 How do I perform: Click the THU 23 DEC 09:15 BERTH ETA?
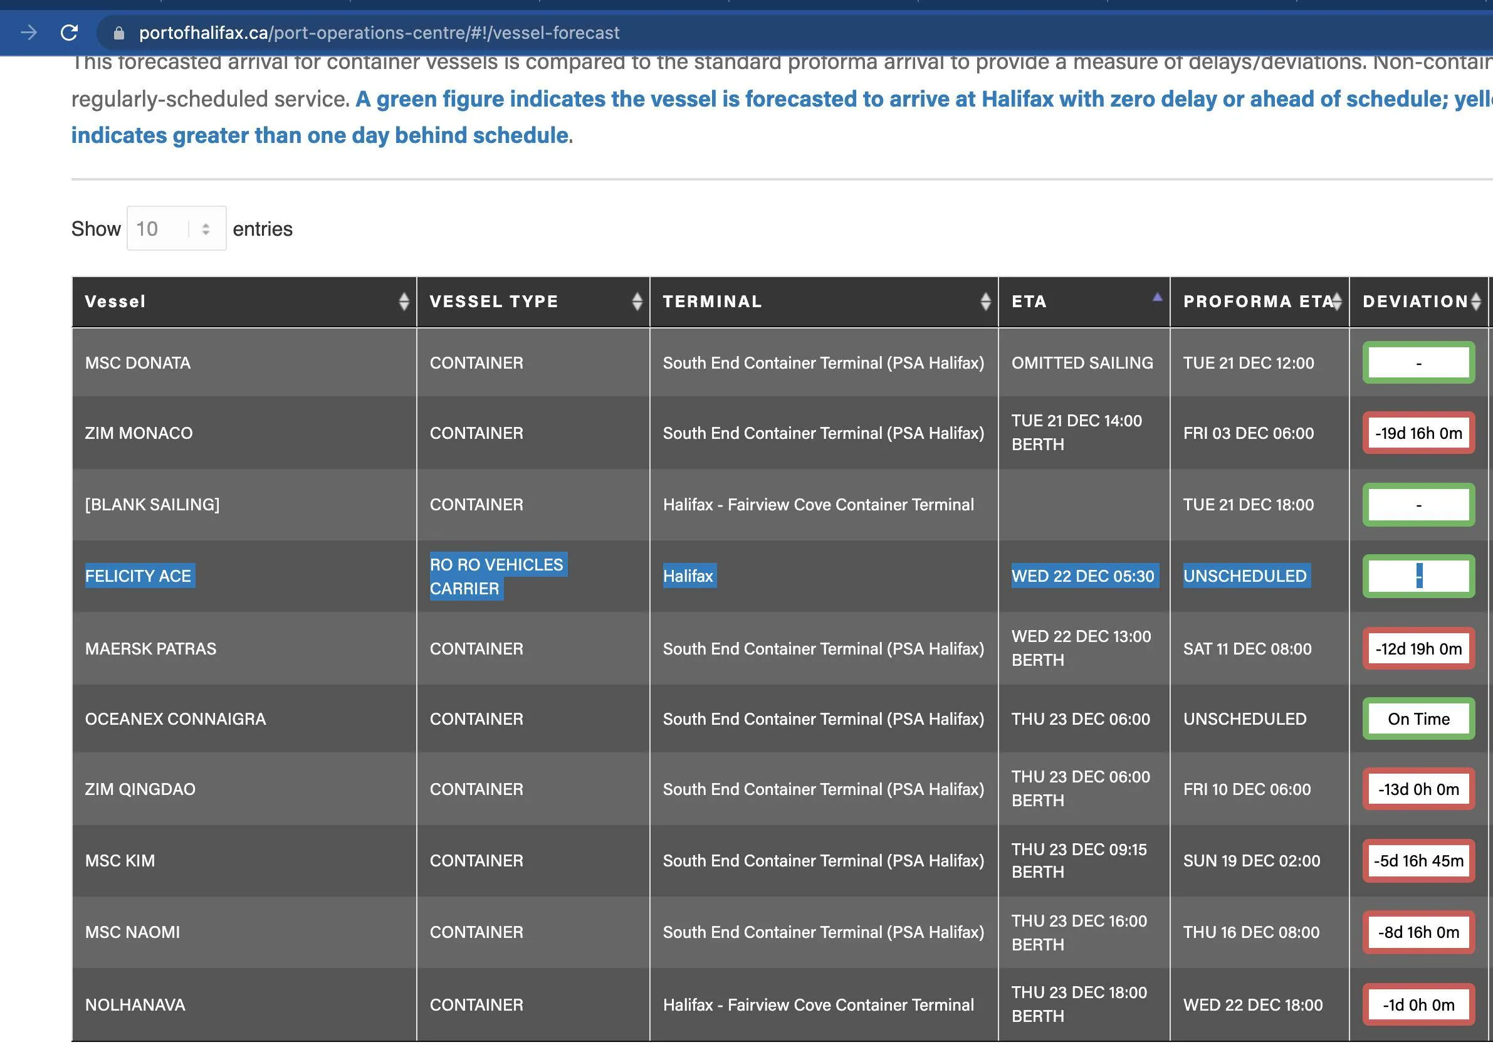pos(1079,861)
